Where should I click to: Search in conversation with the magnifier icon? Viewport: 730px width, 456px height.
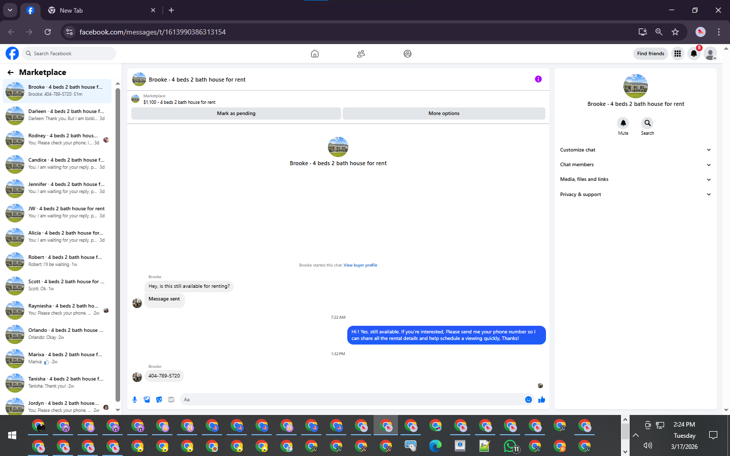[647, 123]
